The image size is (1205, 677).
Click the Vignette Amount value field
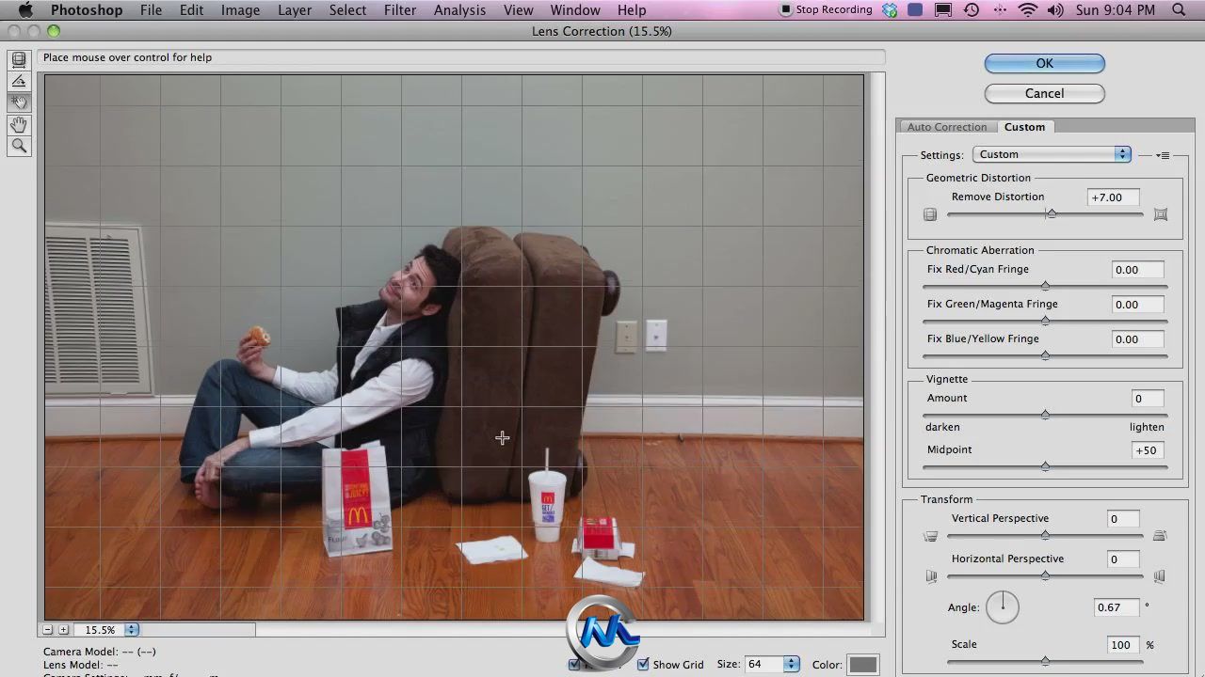(x=1148, y=399)
